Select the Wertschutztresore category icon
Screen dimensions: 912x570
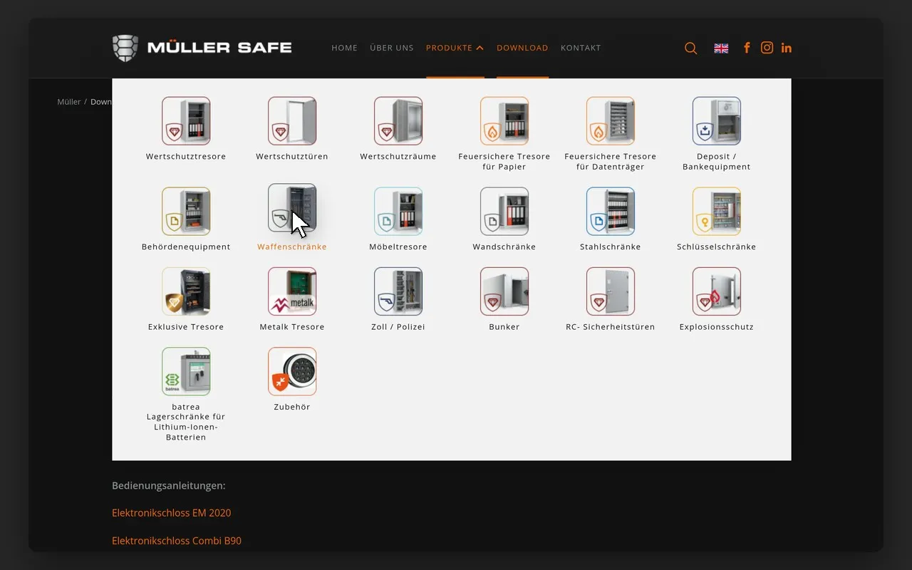click(186, 121)
